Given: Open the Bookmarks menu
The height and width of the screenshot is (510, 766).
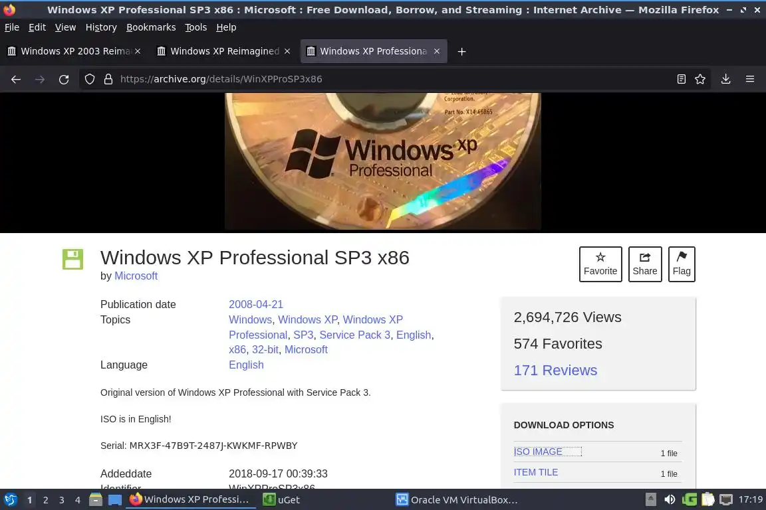Looking at the screenshot, I should [151, 27].
